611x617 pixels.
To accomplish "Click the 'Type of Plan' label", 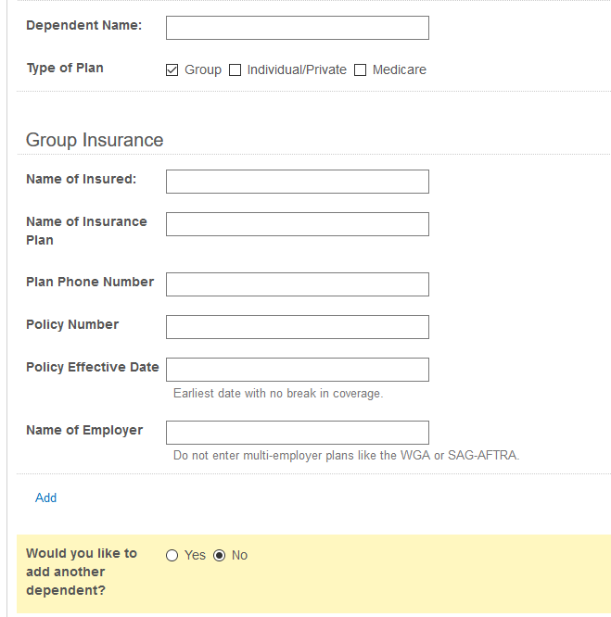I will [x=65, y=68].
